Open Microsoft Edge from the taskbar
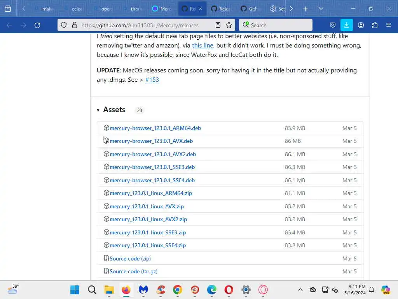The image size is (398, 299). tap(212, 290)
